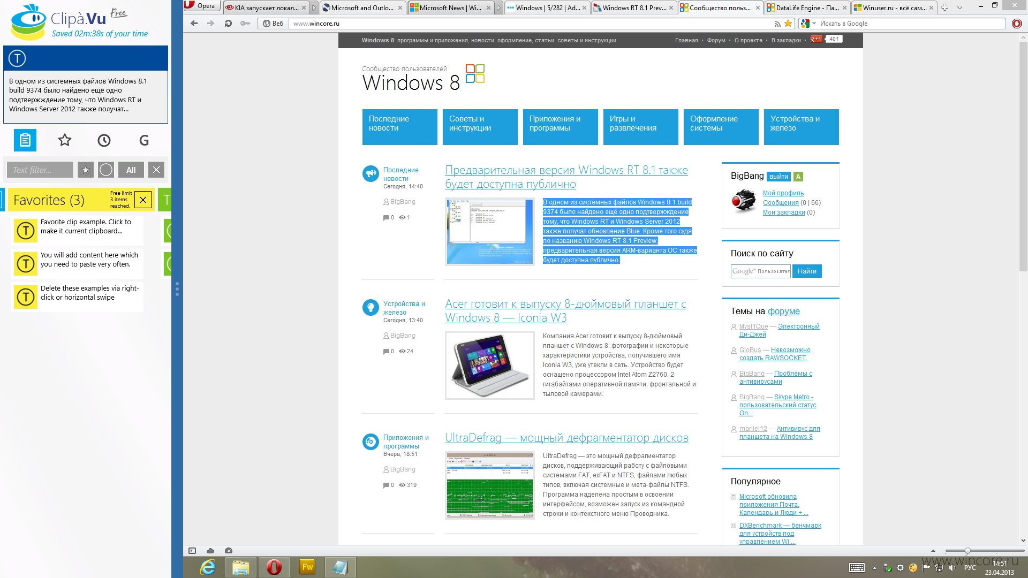Click the megaphone icon for Последние новости

click(371, 173)
